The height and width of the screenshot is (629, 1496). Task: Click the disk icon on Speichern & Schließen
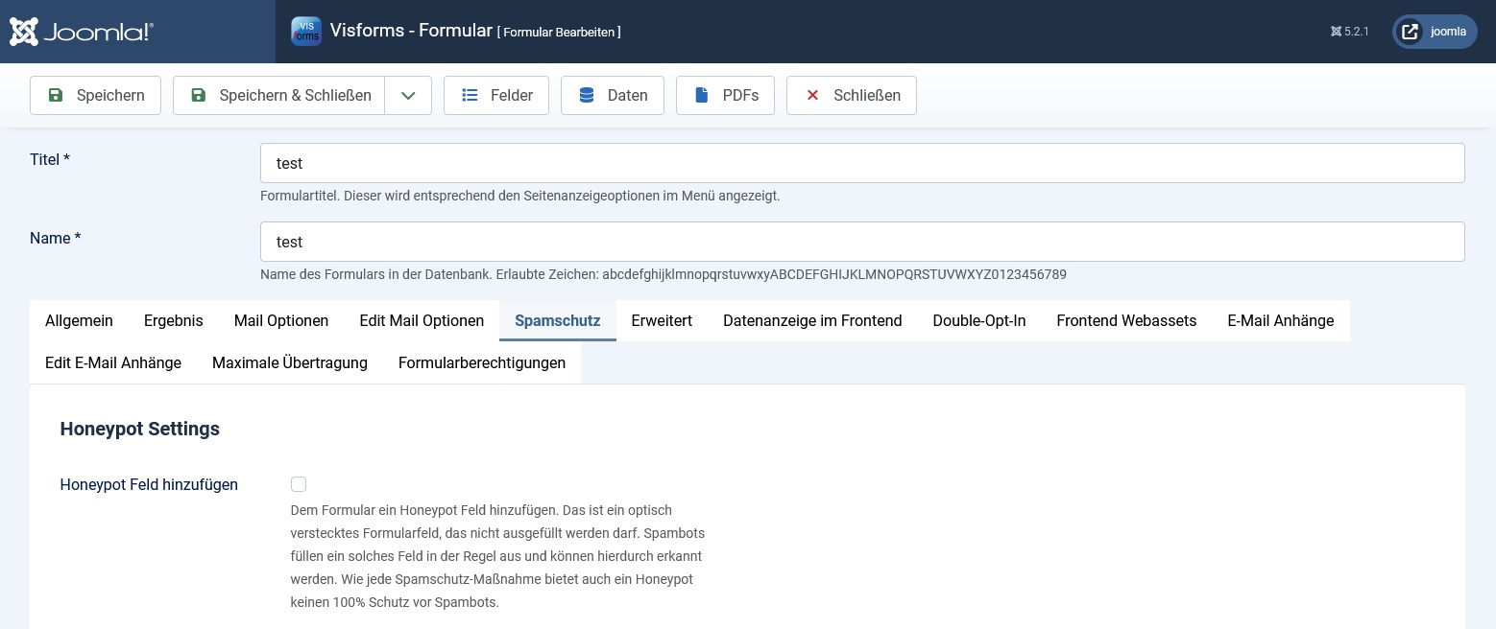[x=199, y=95]
